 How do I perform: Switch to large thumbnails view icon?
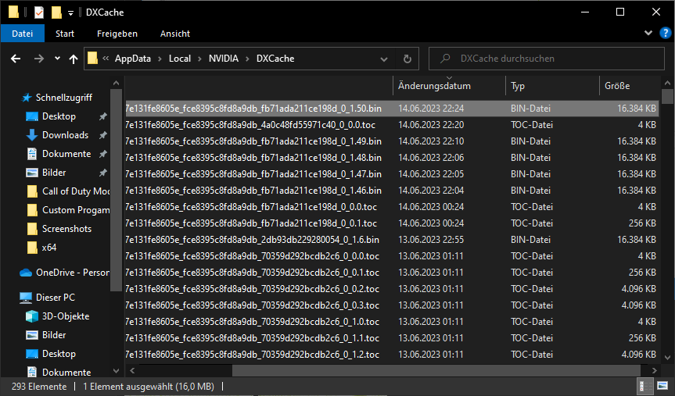point(662,386)
